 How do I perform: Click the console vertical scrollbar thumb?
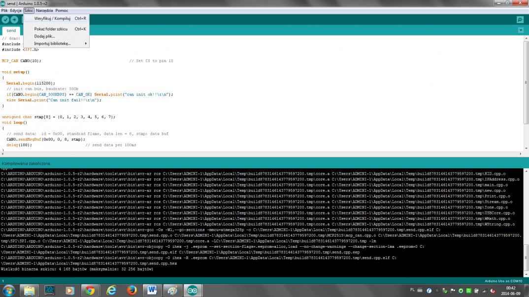point(526,258)
